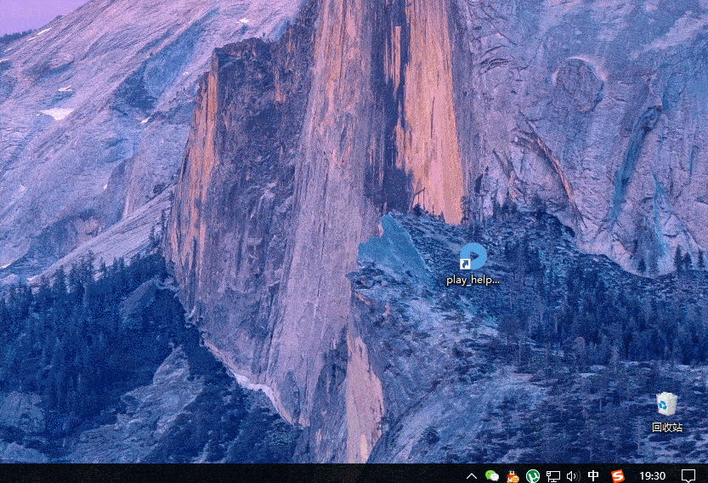Open the Action Center notifications icon
This screenshot has height=483, width=708.
(688, 475)
